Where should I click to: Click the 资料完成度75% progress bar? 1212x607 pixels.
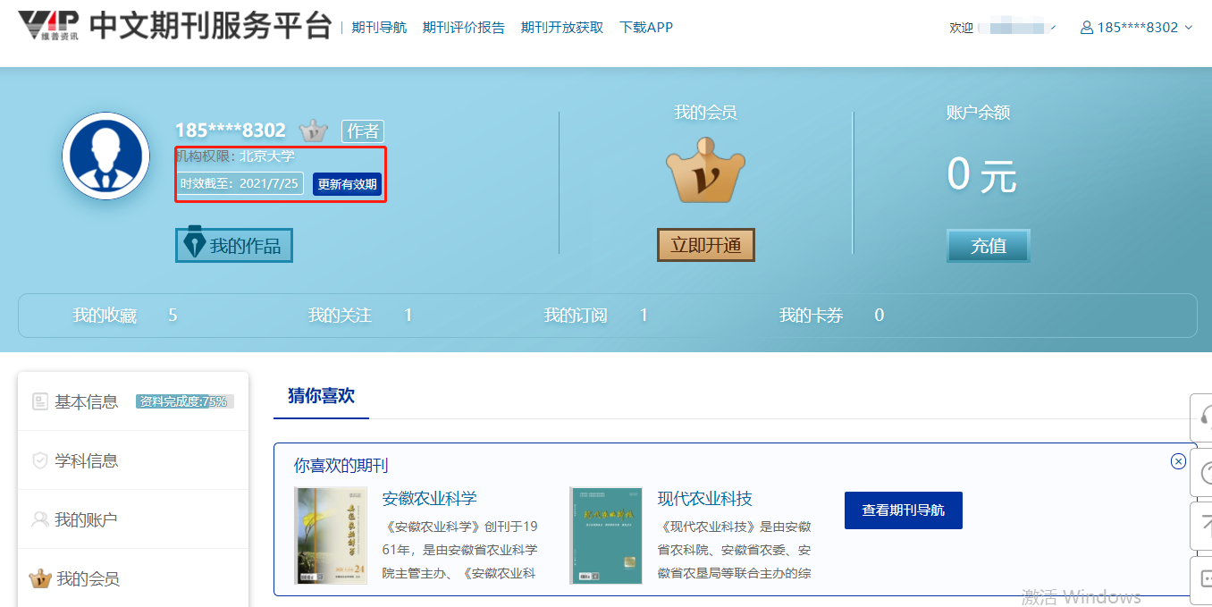coord(184,402)
